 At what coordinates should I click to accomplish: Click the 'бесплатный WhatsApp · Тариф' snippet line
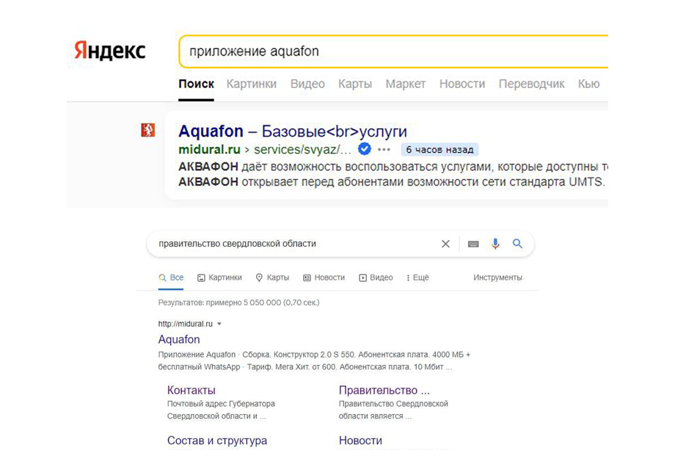coord(305,367)
